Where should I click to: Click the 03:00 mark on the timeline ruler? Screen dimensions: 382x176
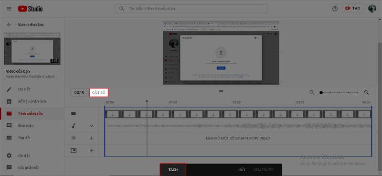[300, 102]
